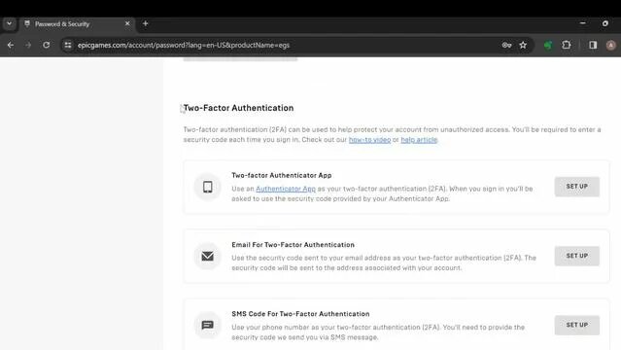Click the green extension icon
Viewport: 621px width, 350px height.
548,45
